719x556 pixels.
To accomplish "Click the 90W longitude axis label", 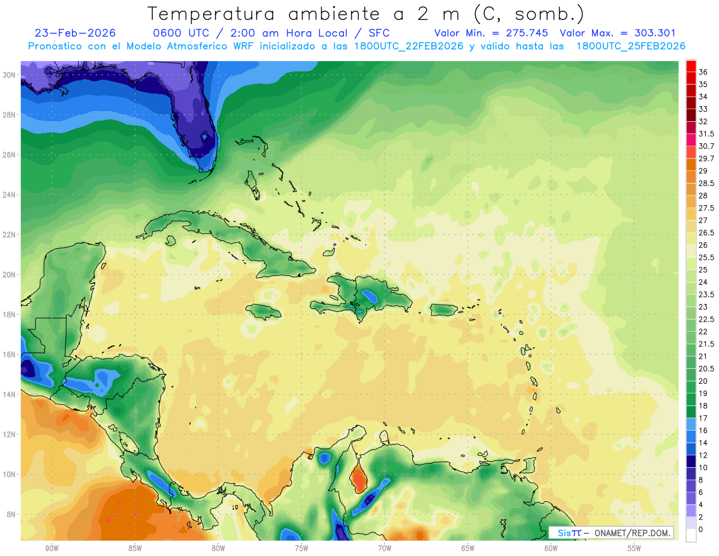I will pos(52,548).
